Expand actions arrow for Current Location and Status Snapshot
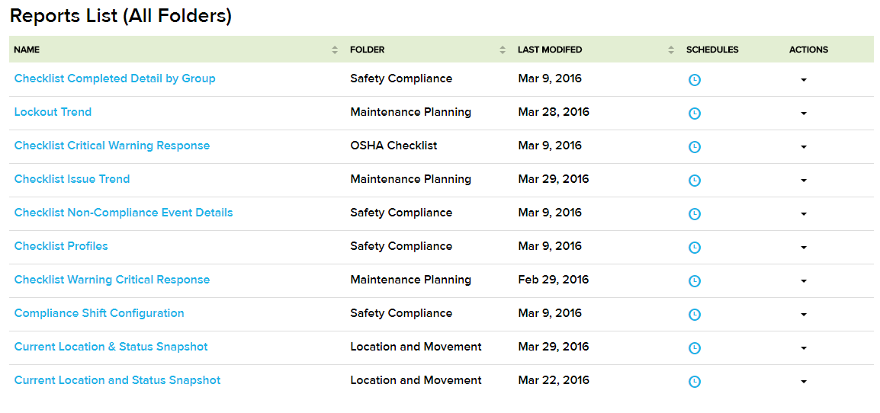 tap(804, 382)
